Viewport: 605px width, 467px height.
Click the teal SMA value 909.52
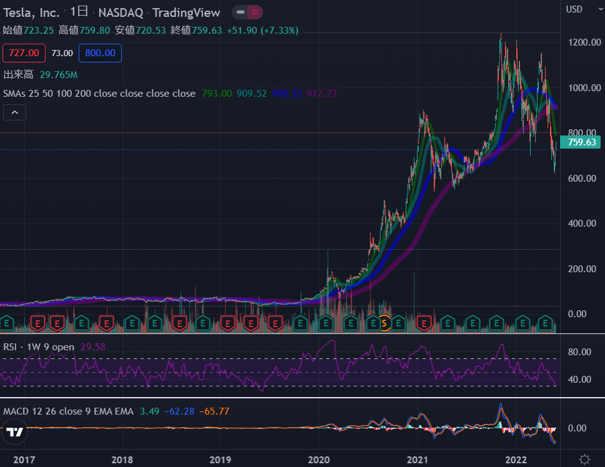point(252,94)
